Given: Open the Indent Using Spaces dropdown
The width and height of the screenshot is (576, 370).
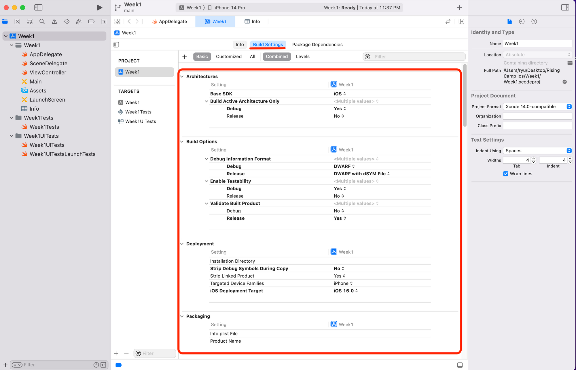Looking at the screenshot, I should [537, 151].
